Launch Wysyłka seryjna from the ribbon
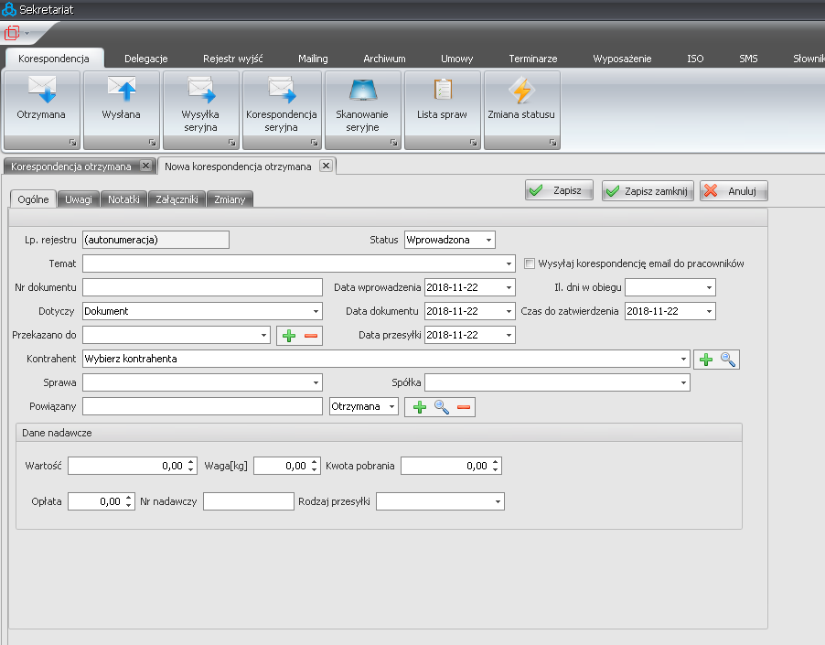This screenshot has height=645, width=825. pos(201,90)
